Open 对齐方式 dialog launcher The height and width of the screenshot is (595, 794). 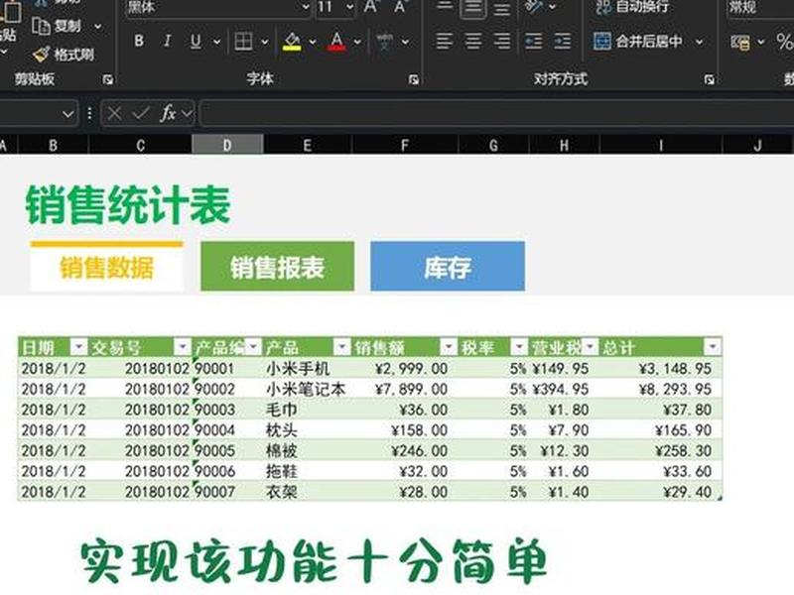coord(710,79)
